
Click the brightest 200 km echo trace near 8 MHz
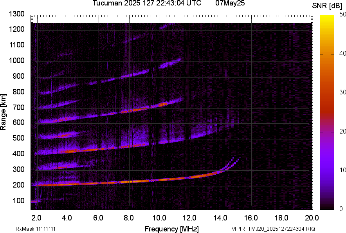(130, 182)
